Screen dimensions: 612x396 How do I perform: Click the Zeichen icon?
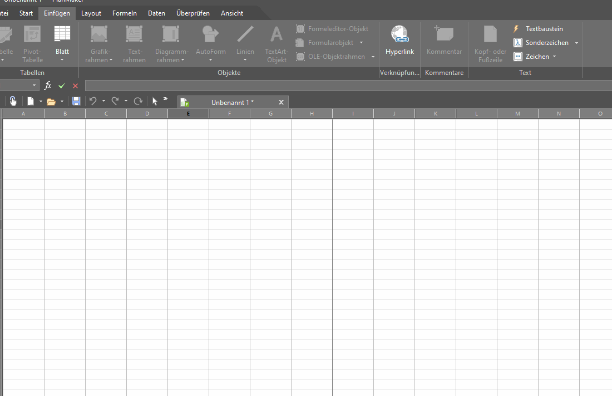click(x=518, y=57)
